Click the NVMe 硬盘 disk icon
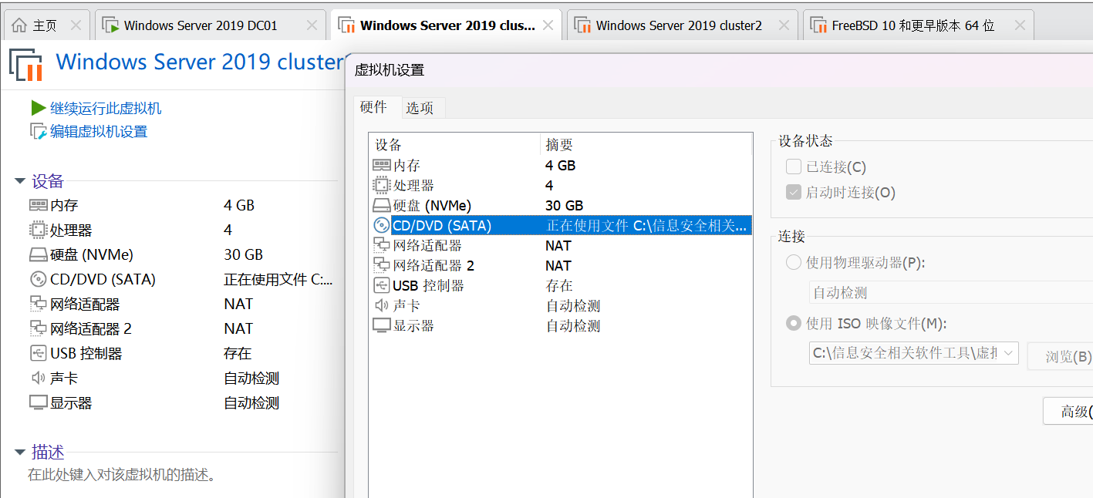The width and height of the screenshot is (1093, 498). coord(380,204)
